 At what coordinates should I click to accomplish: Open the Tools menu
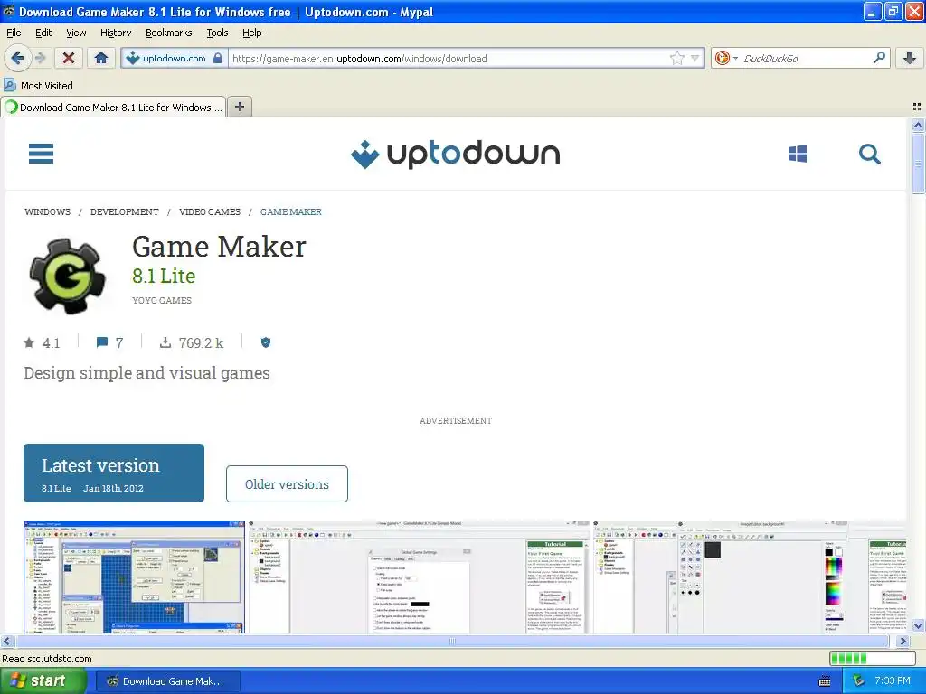click(x=217, y=33)
